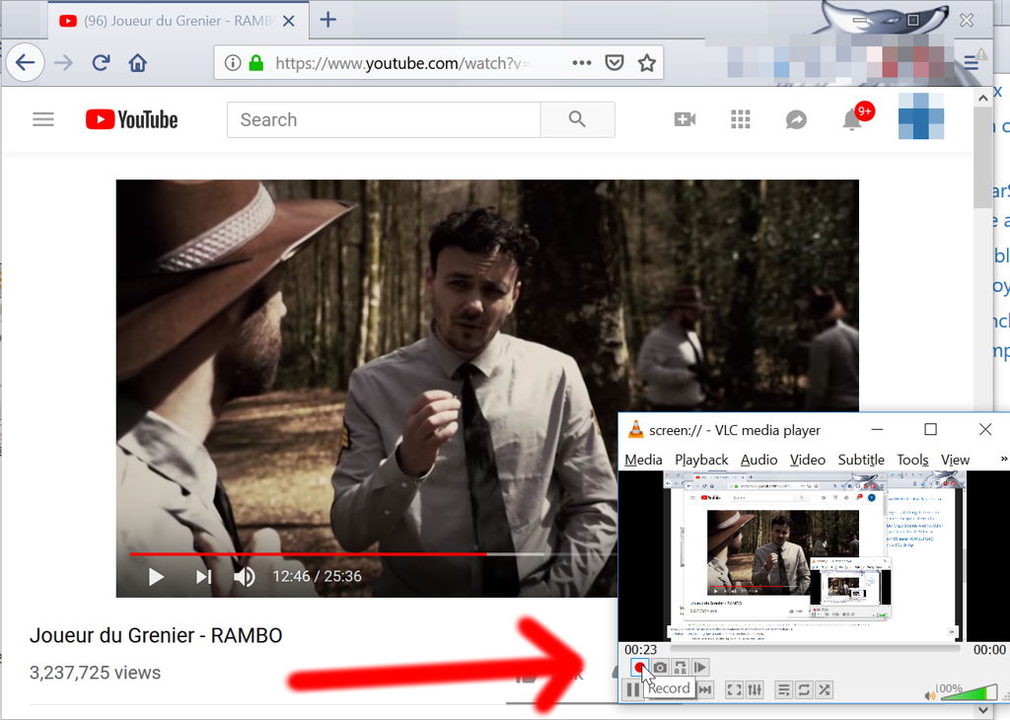Open the VLC Video menu
The image size is (1010, 720).
tap(808, 460)
